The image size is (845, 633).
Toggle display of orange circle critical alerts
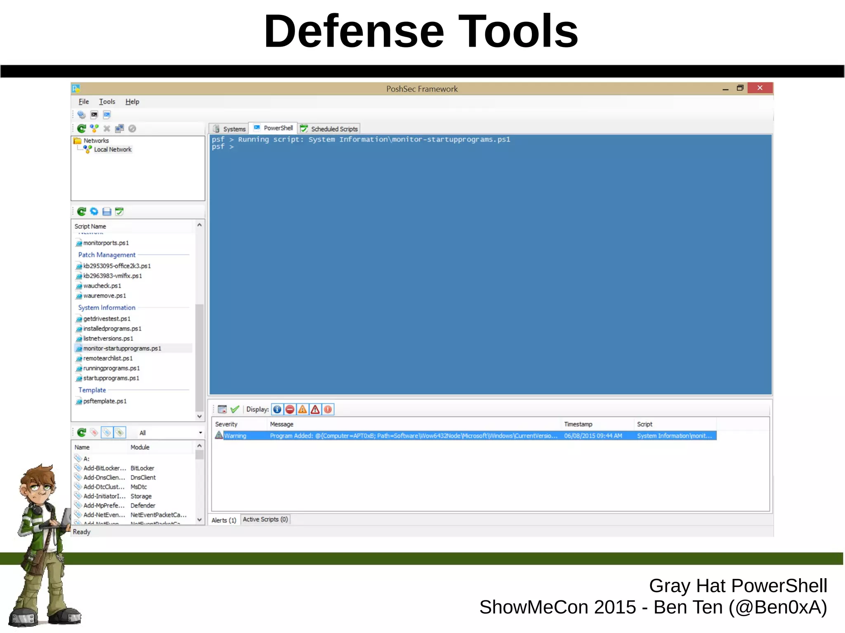328,409
